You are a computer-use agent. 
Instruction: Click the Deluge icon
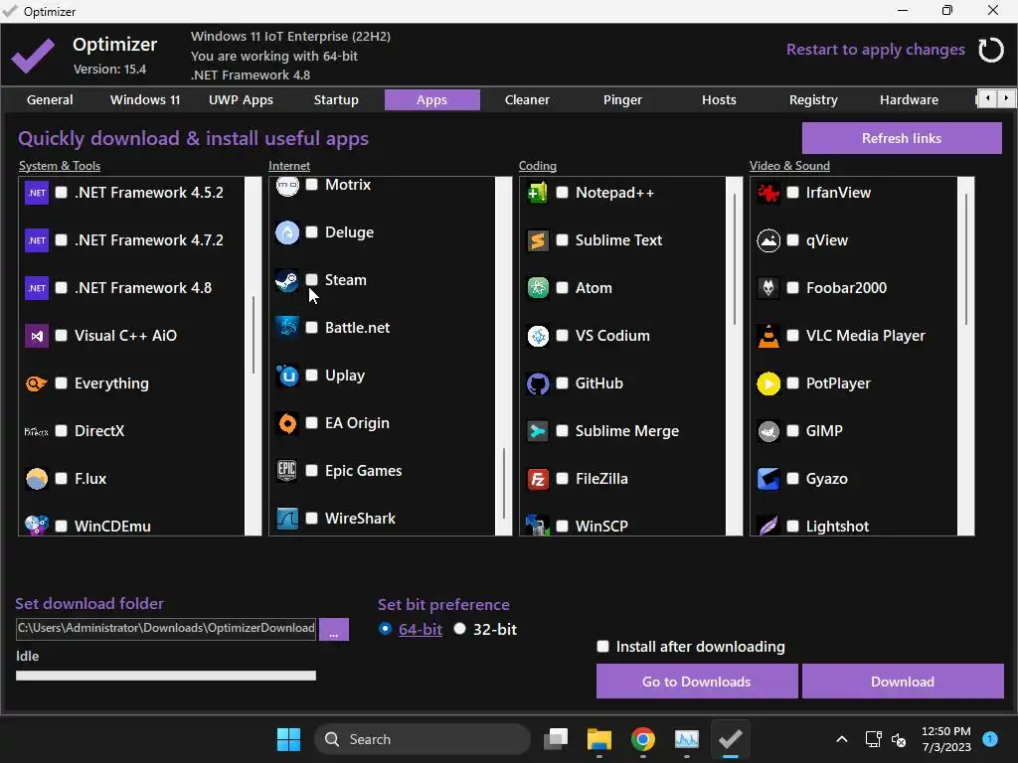[287, 232]
